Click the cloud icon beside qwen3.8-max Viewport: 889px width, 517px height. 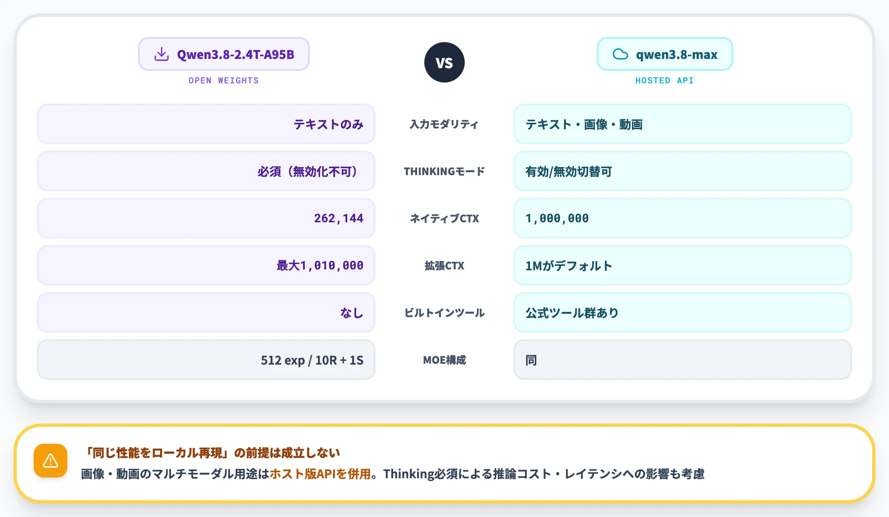tap(620, 54)
